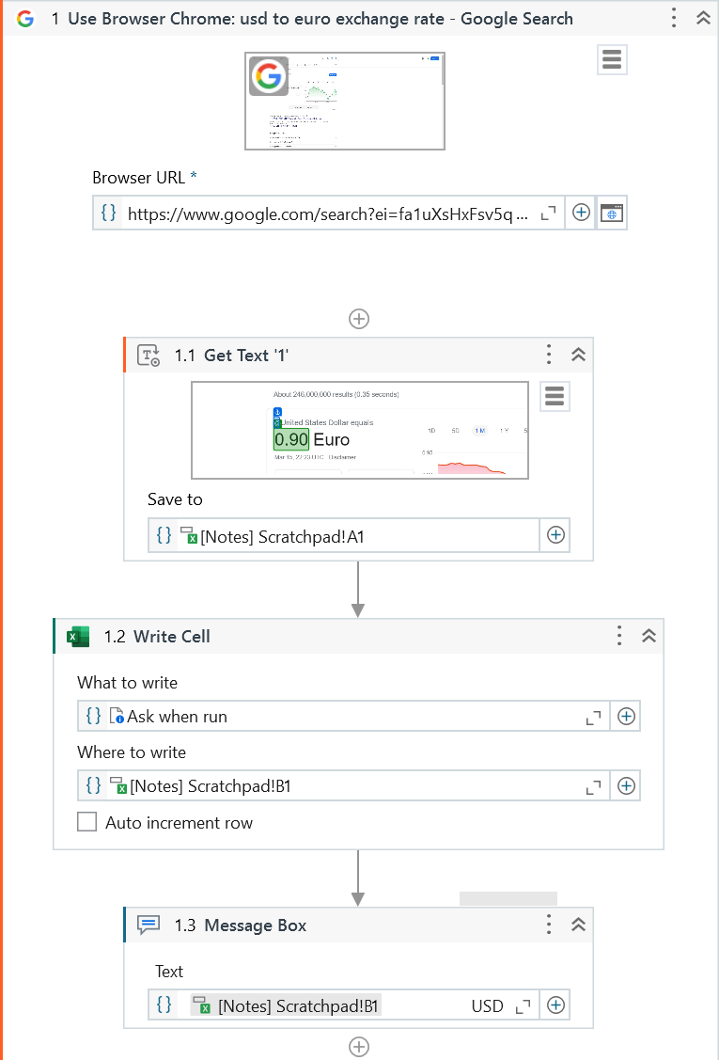Collapse the Use Browser Chrome activity
719x1060 pixels.
pyautogui.click(x=702, y=19)
